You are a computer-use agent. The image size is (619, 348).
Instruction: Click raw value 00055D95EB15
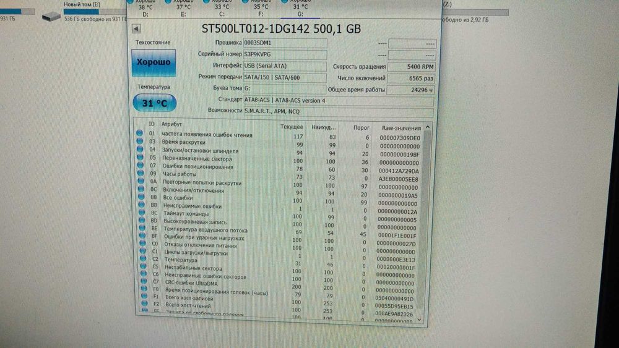click(x=394, y=306)
